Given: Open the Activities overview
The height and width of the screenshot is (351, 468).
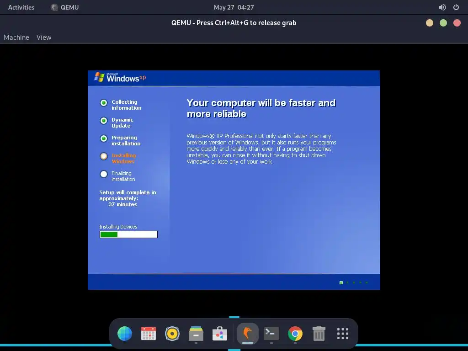Looking at the screenshot, I should (21, 7).
